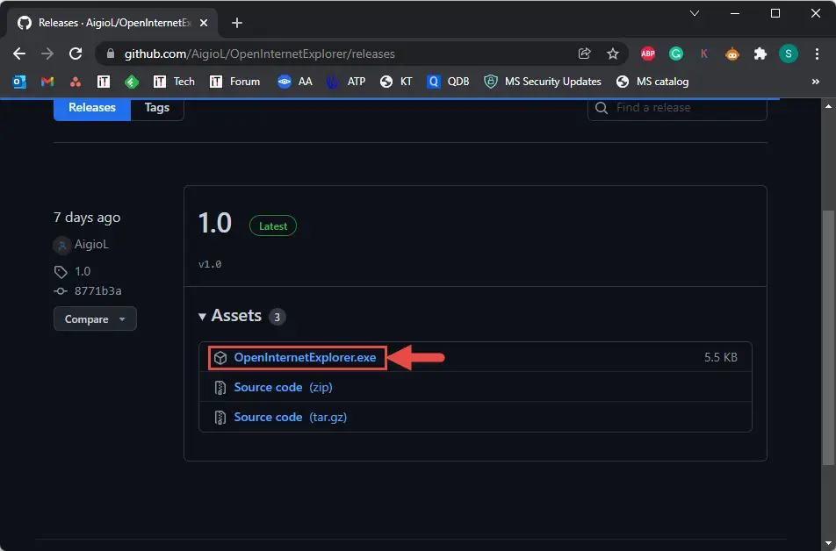Minimize the Chrome window
The width and height of the screenshot is (836, 551).
[735, 13]
